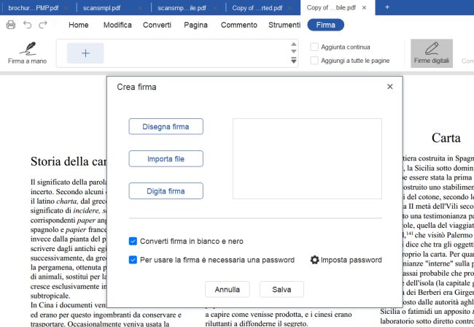The width and height of the screenshot is (474, 327).
Task: Click the Carta heading in the document
Action: pyautogui.click(x=446, y=138)
